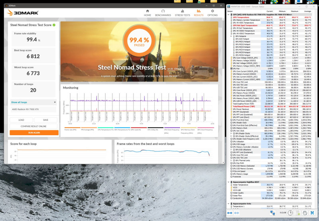Click the SAVE button in 3DMark

45,120
